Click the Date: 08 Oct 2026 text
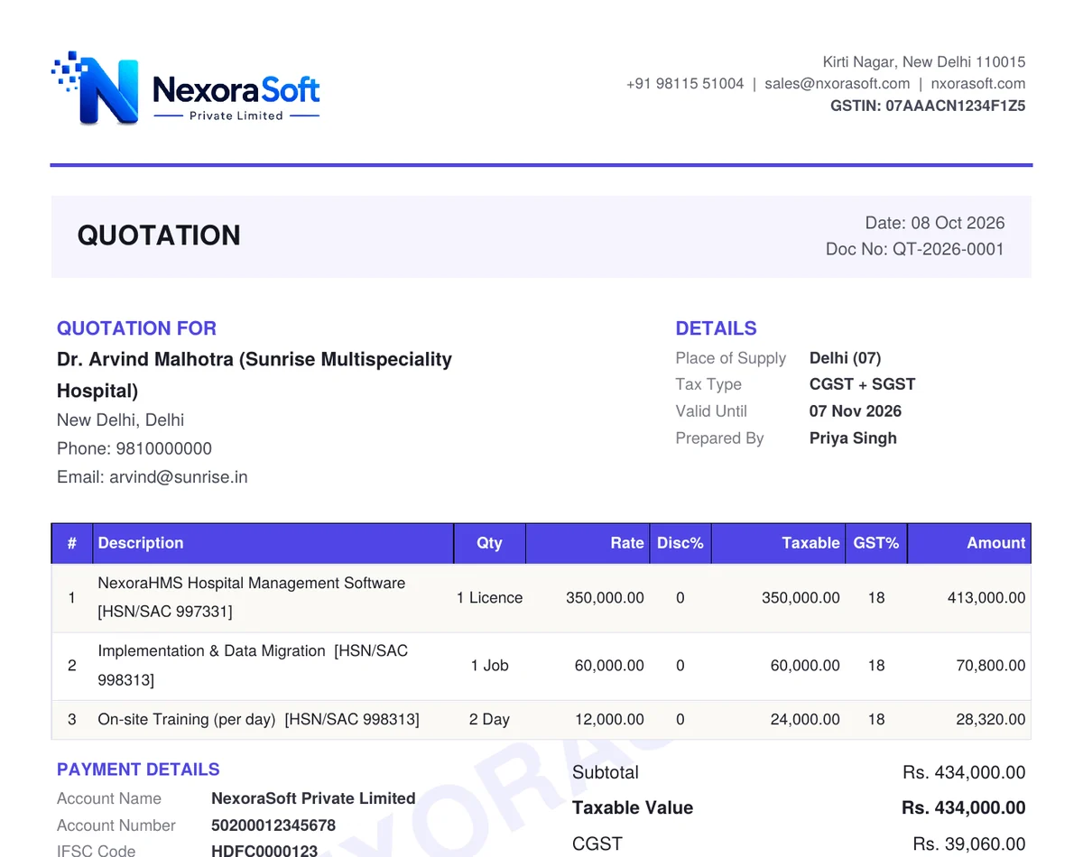The width and height of the screenshot is (1083, 857). 935,223
